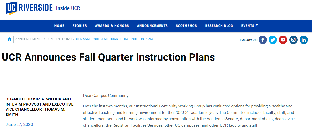Click the Facebook icon
This screenshot has height=129, width=312.
click(262, 40)
